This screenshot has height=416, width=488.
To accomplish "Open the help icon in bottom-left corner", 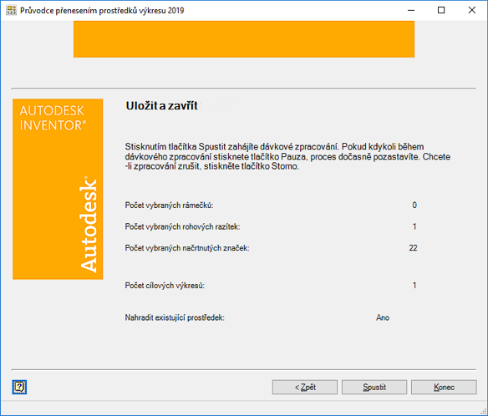I will coord(19,387).
